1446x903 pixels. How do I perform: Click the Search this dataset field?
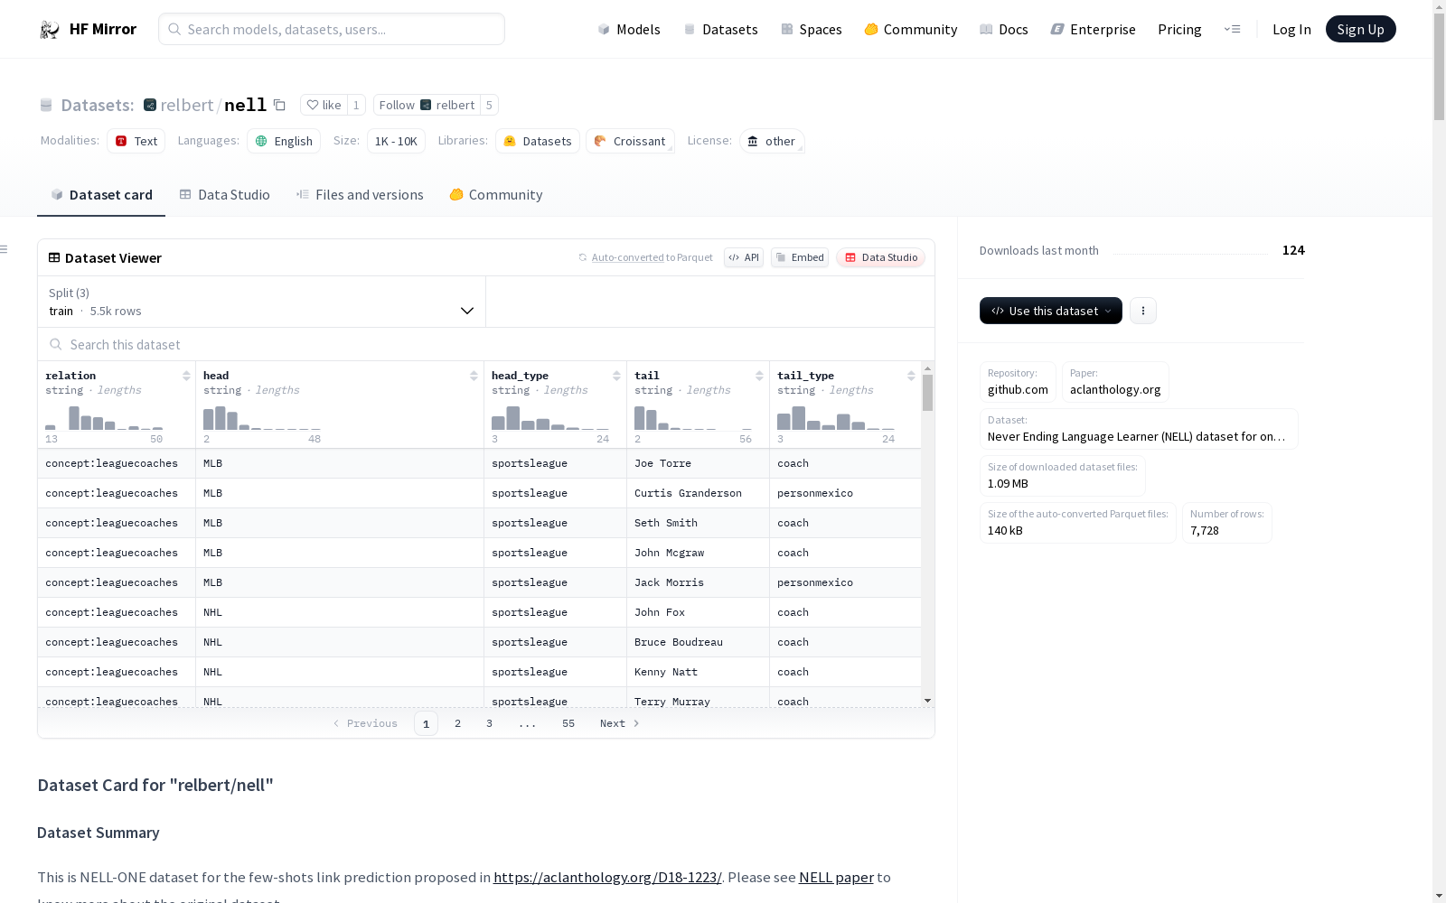point(486,345)
